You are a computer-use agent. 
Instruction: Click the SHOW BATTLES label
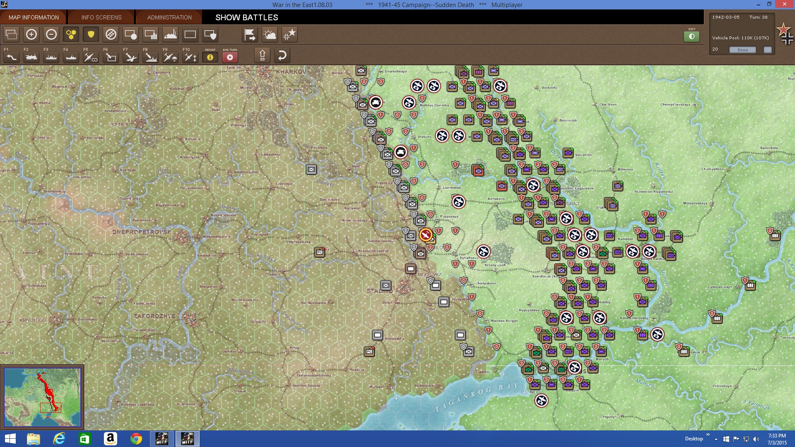[x=247, y=17]
